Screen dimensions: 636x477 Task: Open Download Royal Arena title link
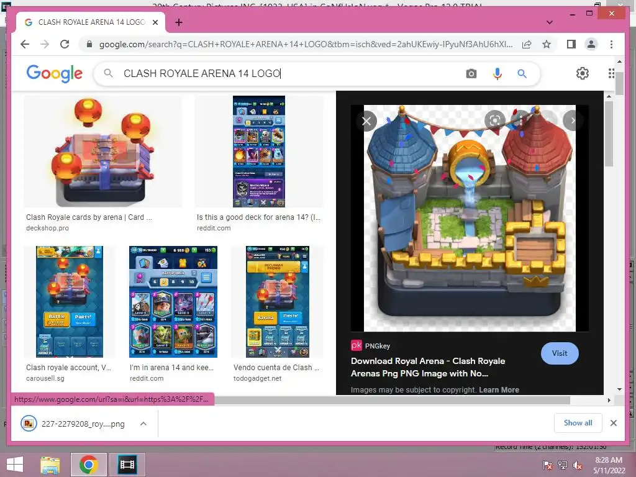coord(428,367)
